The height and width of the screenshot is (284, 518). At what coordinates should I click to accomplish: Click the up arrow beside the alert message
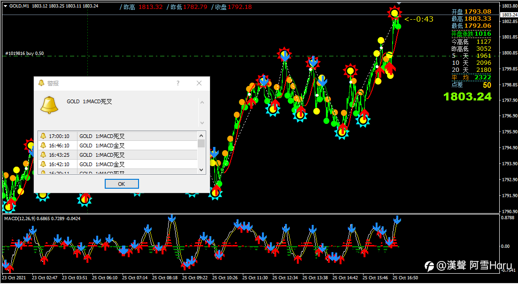click(x=202, y=103)
